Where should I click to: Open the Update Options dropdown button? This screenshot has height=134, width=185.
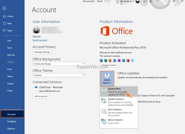pos(107,79)
